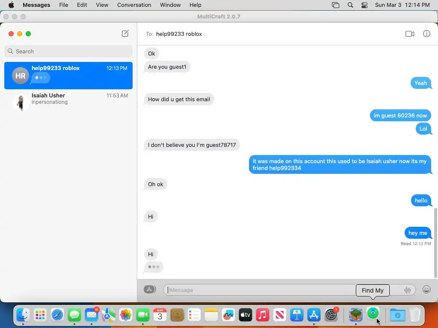Viewport: 438px width, 328px height.
Task: Open the Apple menu
Action: point(11,5)
